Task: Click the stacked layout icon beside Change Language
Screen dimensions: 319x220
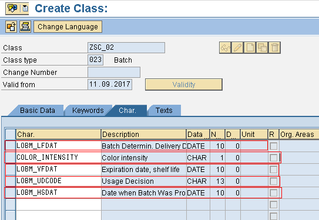Action: pos(25,26)
